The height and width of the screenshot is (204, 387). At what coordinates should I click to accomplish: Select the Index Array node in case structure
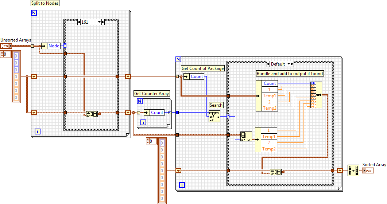(246, 137)
